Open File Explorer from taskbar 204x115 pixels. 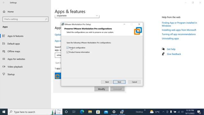pyautogui.click(x=90, y=112)
